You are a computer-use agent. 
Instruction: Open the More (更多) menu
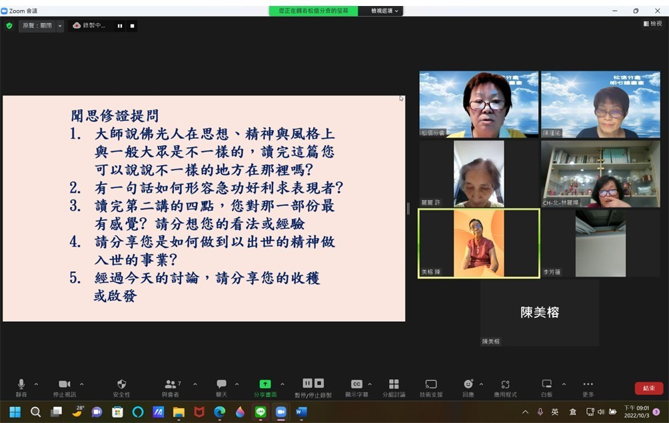coord(588,384)
